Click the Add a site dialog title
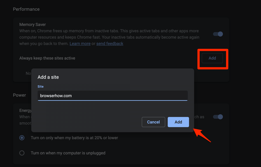261x167 pixels. (48, 77)
